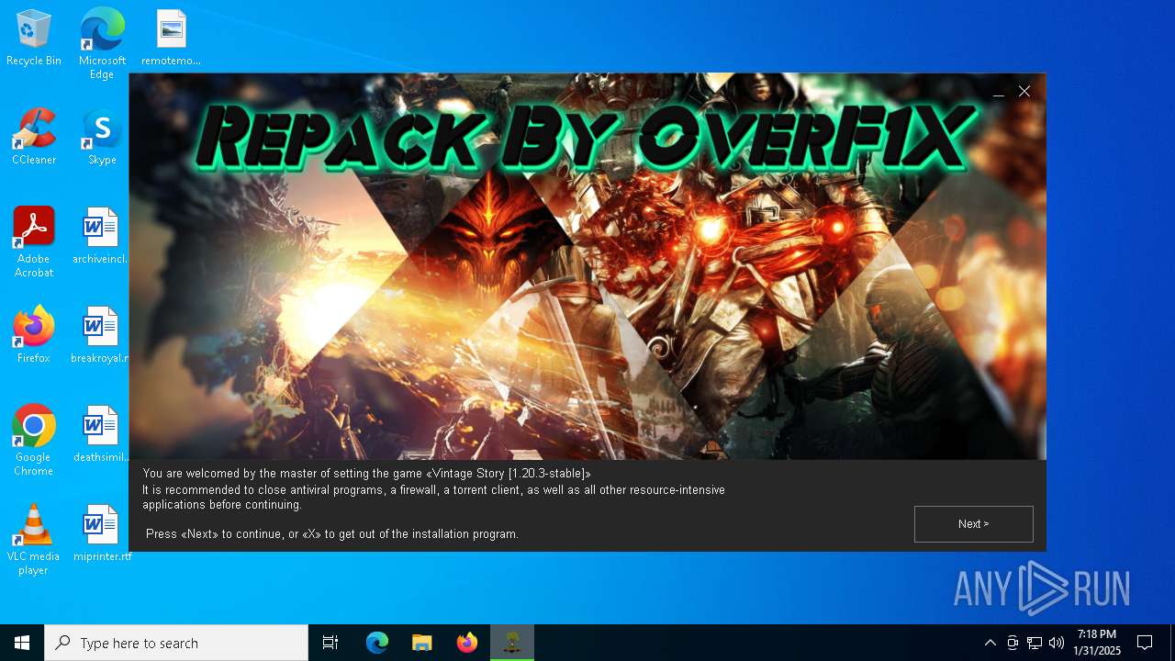Viewport: 1175px width, 661px height.
Task: Click the welcome text mentioning Vintage Story
Action: (x=367, y=474)
